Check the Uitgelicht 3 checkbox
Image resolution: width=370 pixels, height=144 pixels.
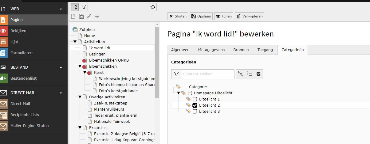click(x=195, y=112)
